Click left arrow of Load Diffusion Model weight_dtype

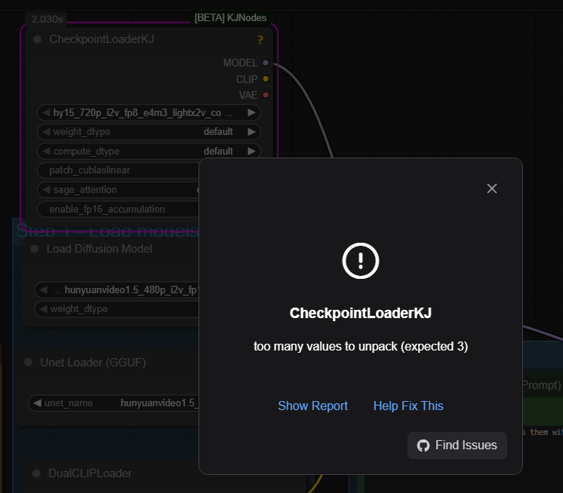pos(44,309)
